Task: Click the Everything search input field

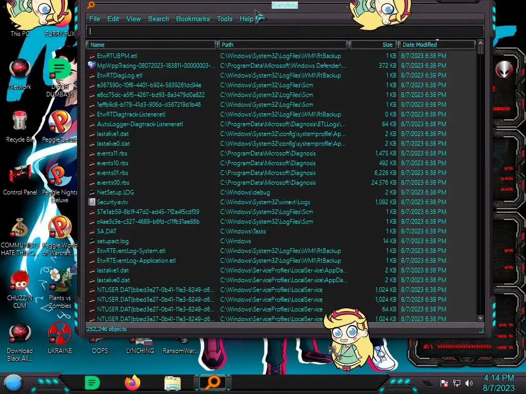Action: point(285,31)
